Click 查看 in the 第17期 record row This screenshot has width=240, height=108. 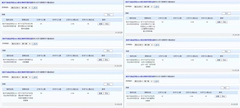217,96
